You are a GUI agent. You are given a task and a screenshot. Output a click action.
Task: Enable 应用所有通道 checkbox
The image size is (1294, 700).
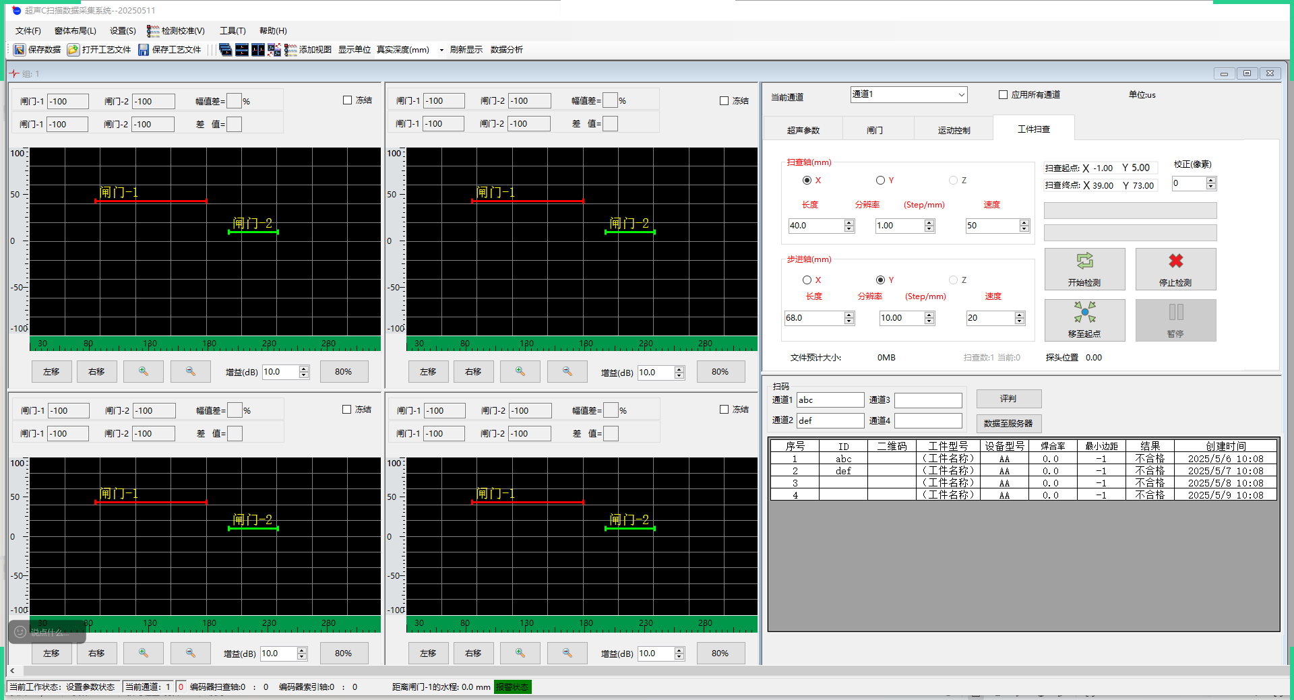[x=1003, y=95]
